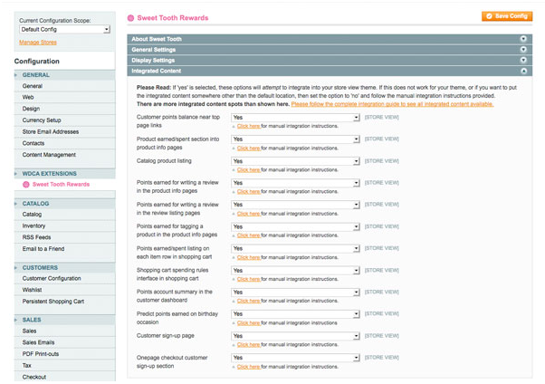This screenshot has width=545, height=384.
Task: Expand General Settings section arrow icon
Action: click(x=523, y=50)
